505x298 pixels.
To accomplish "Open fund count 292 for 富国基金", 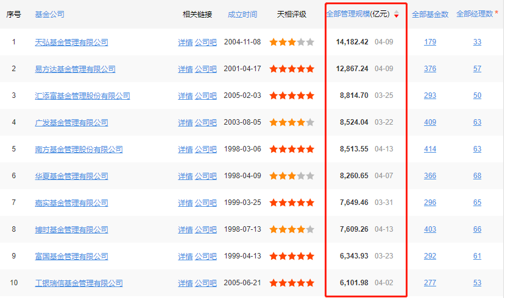I will pyautogui.click(x=430, y=256).
